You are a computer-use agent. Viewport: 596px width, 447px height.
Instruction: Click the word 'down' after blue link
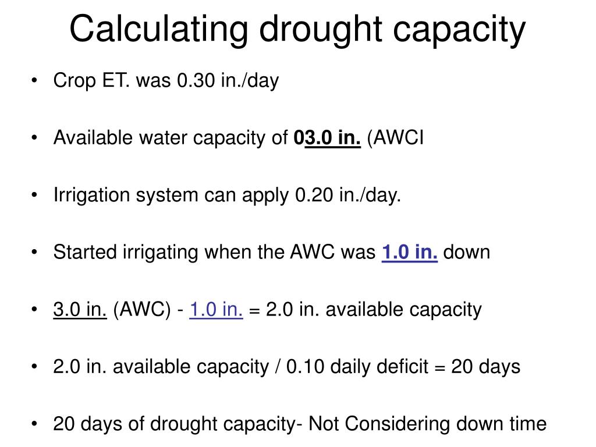(466, 252)
